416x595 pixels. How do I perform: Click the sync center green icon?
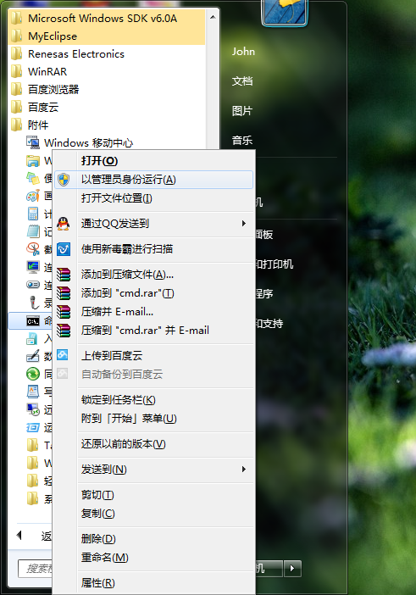point(33,374)
